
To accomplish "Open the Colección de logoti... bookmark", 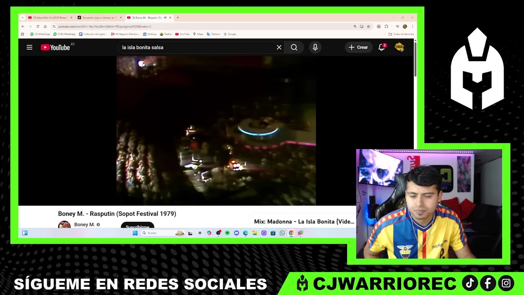I will tap(93, 34).
